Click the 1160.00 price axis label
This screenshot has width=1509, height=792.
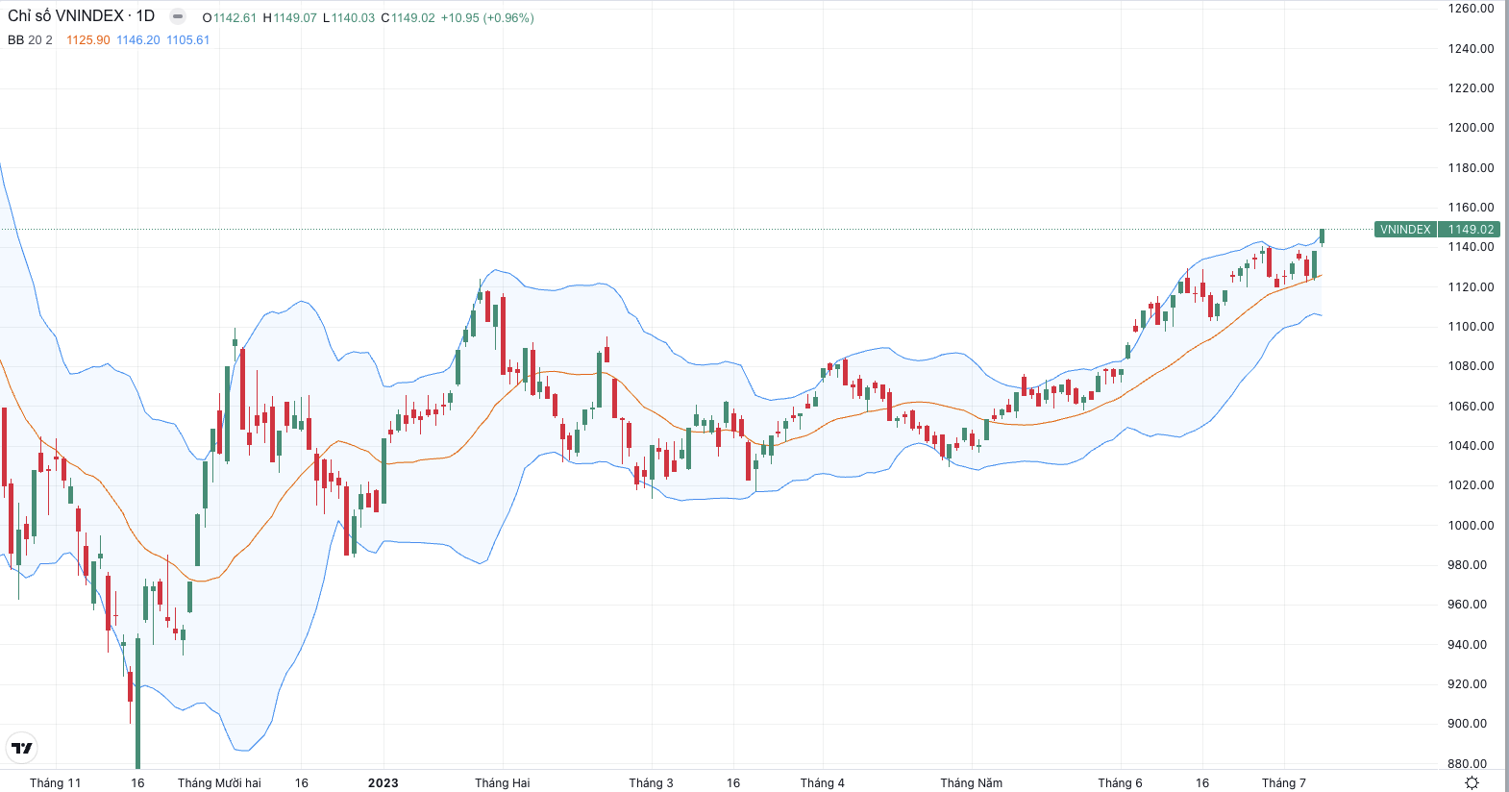pos(1472,208)
